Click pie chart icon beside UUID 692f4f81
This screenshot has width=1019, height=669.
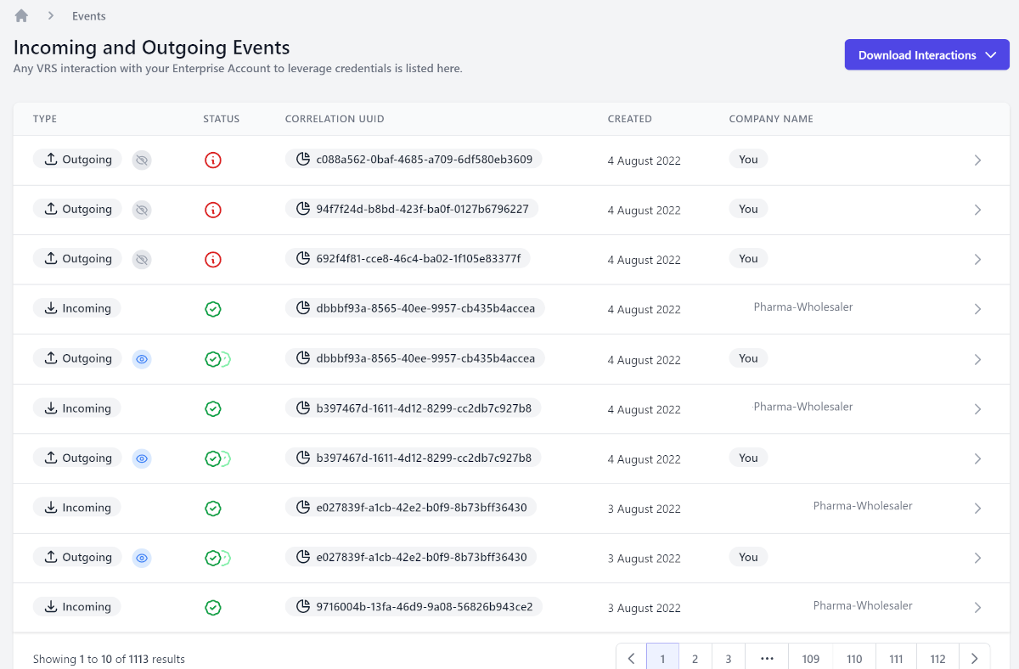(302, 259)
